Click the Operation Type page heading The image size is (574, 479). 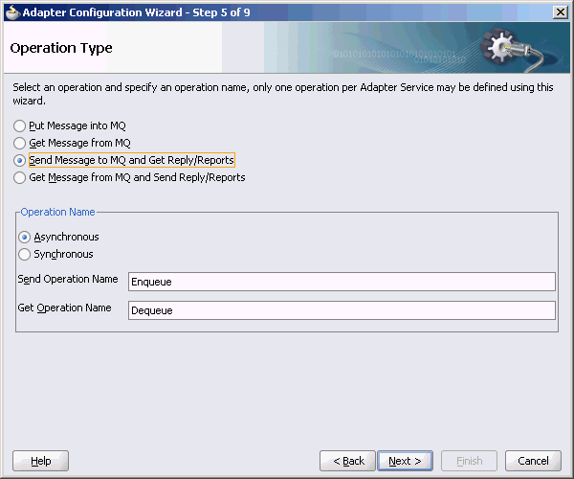point(61,48)
